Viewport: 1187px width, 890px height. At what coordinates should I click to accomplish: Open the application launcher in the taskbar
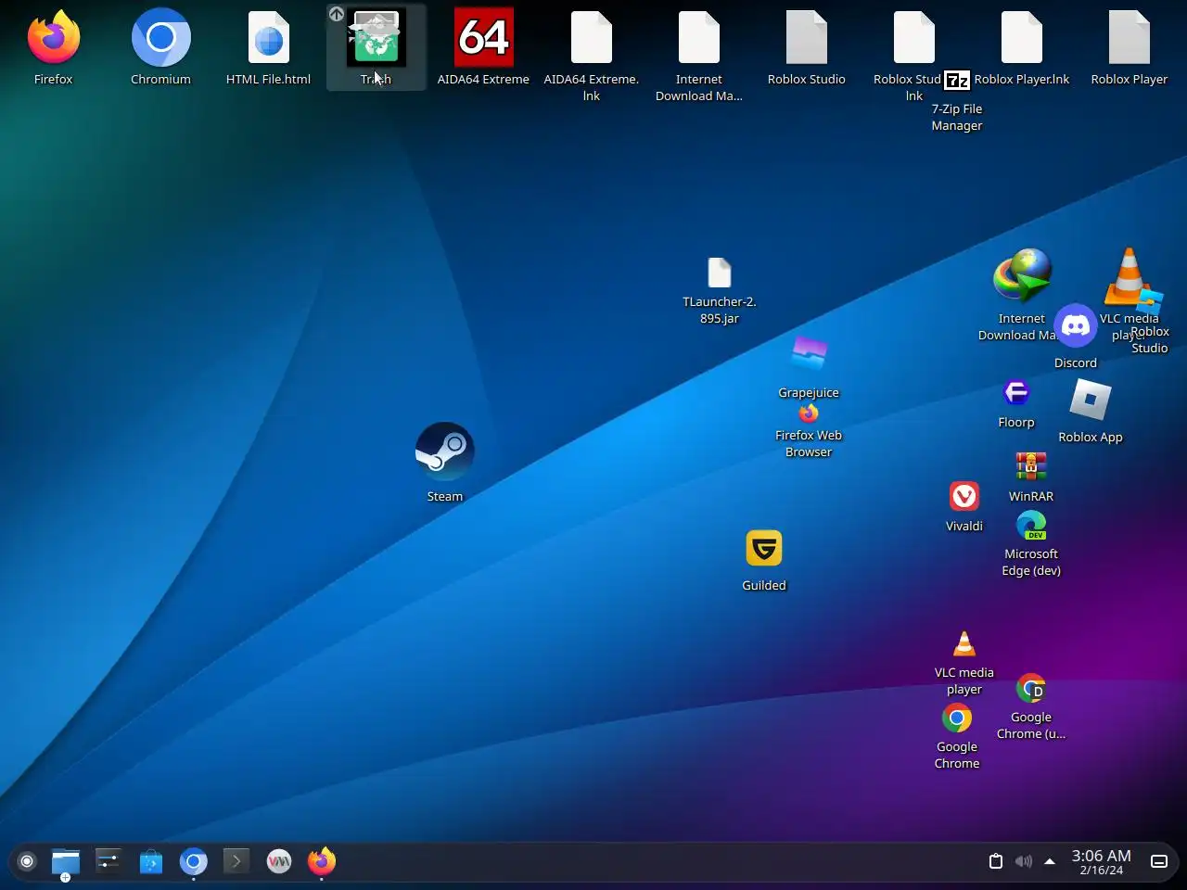coord(27,862)
